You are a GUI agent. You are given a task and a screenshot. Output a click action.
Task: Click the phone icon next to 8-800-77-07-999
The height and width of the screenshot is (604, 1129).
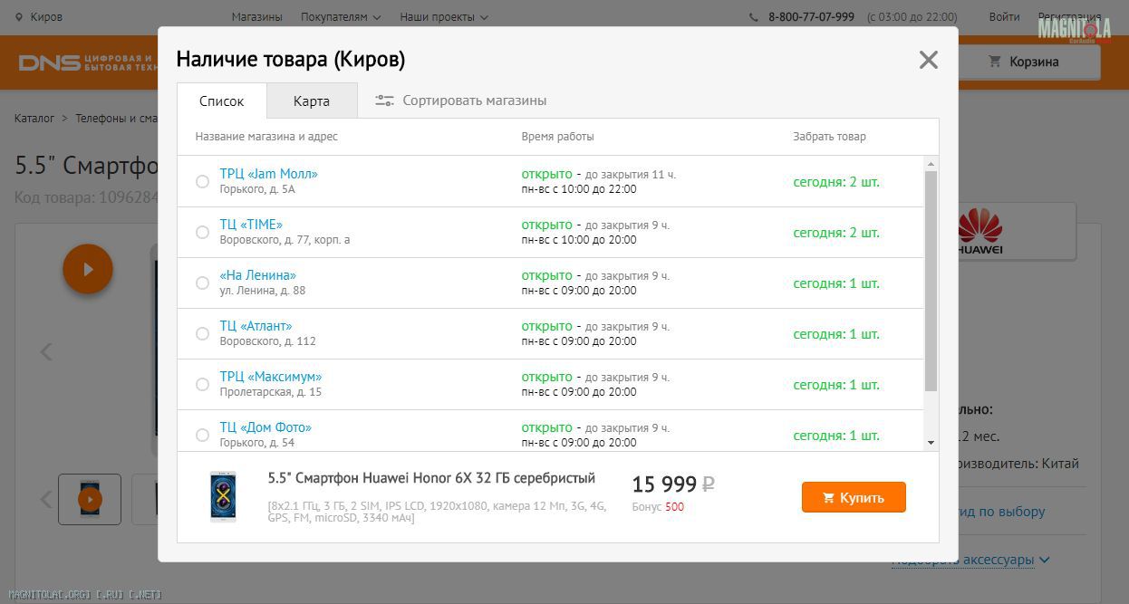(x=754, y=17)
